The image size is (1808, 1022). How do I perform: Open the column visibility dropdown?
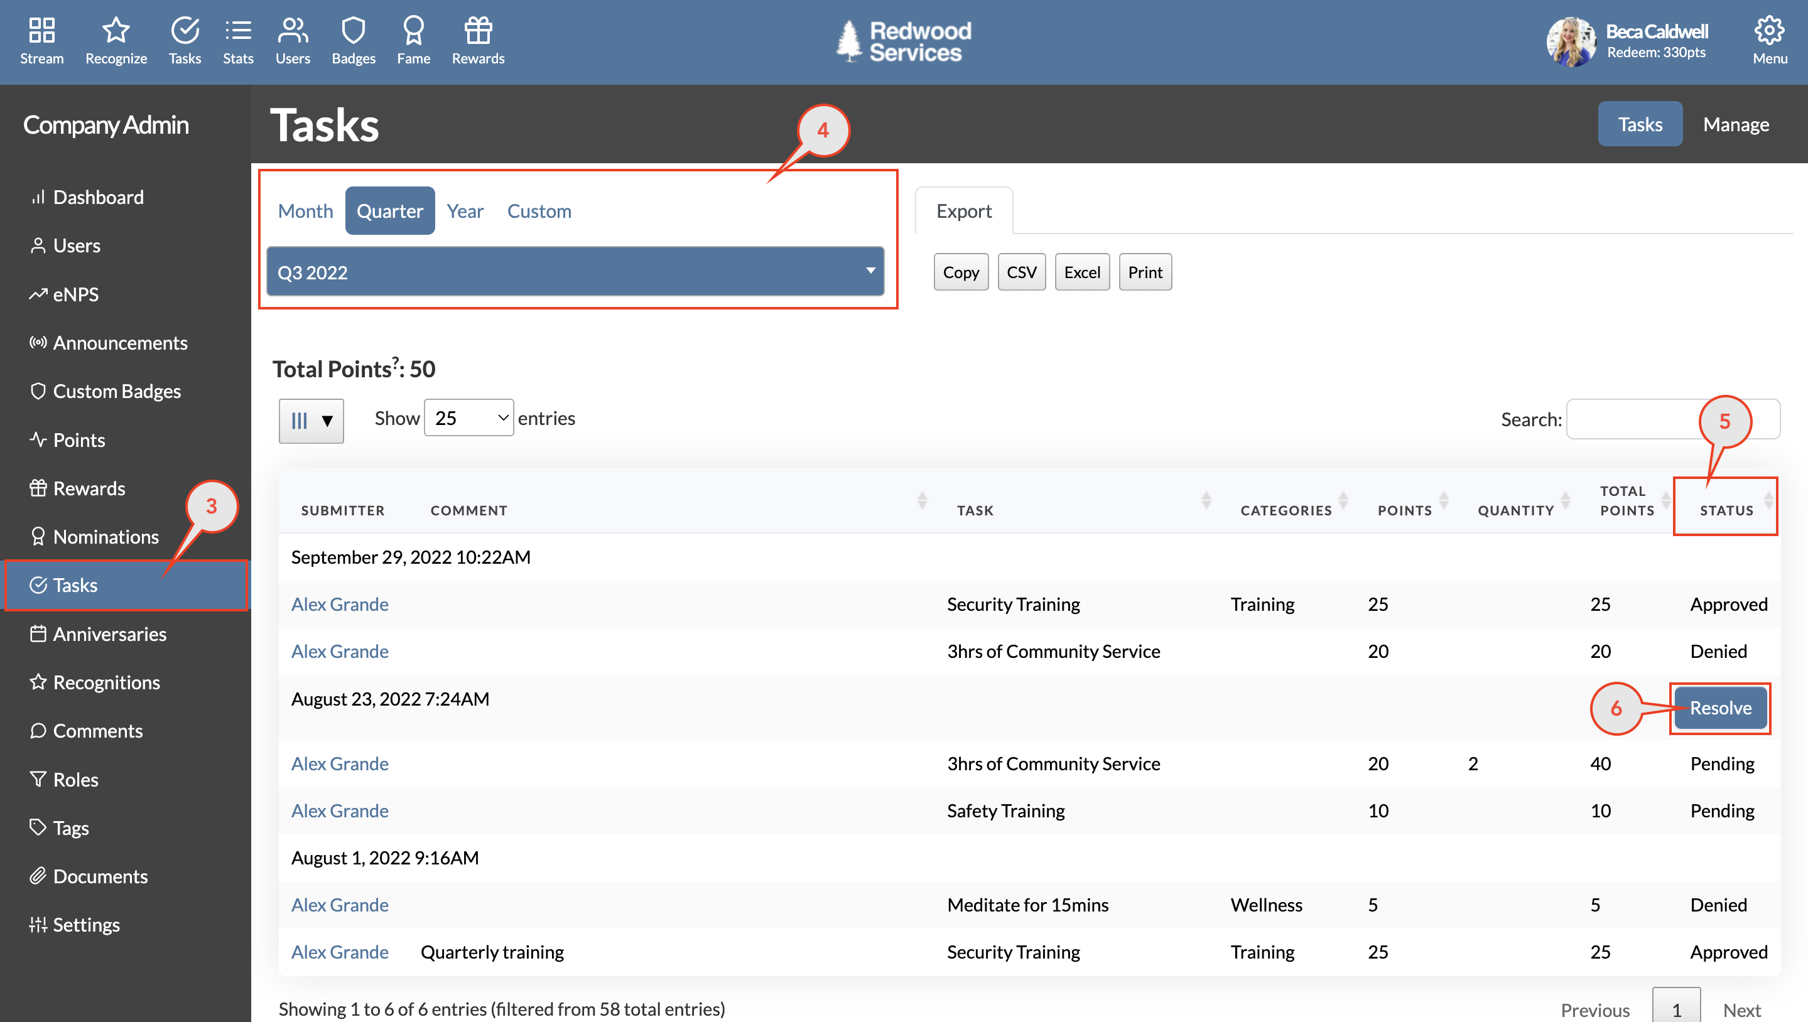coord(310,421)
